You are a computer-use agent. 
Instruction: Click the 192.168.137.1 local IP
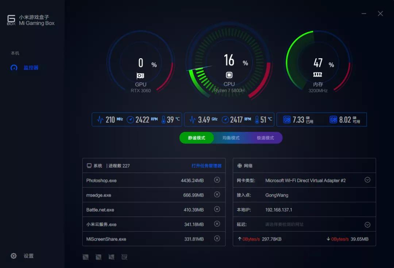[x=279, y=210]
